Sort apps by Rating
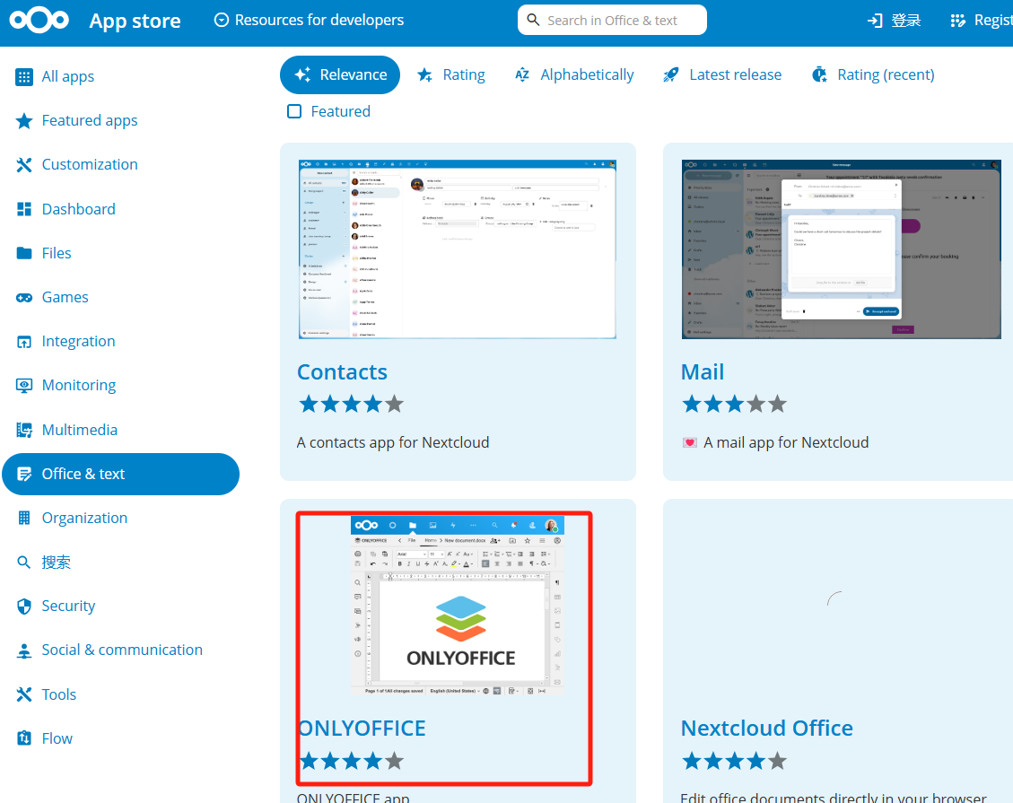 tap(451, 75)
